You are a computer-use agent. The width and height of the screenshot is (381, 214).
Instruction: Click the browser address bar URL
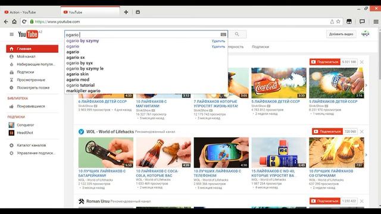[57, 21]
